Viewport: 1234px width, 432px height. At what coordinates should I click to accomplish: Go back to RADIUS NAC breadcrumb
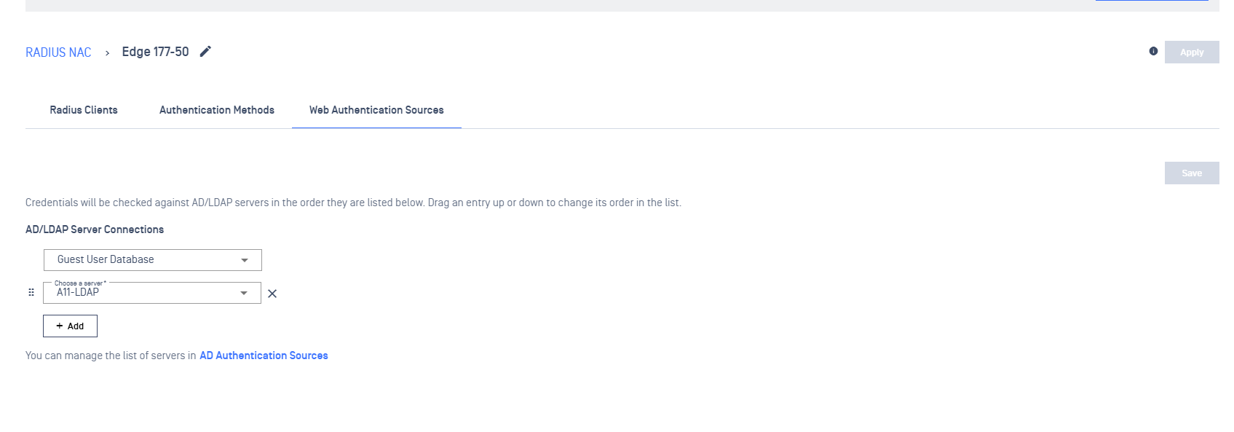point(58,52)
